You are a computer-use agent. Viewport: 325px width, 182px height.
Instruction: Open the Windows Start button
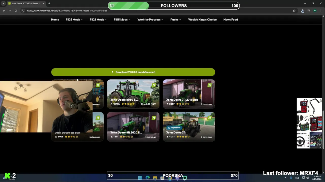pyautogui.click(x=140, y=178)
